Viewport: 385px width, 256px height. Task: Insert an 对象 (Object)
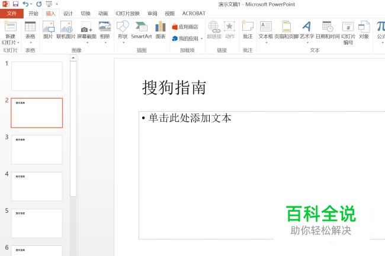click(x=364, y=30)
